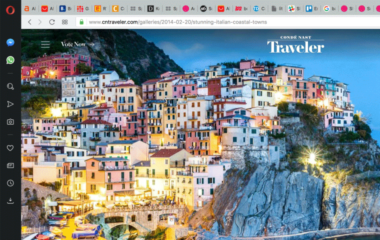Switch to the Google tab

click(x=330, y=8)
